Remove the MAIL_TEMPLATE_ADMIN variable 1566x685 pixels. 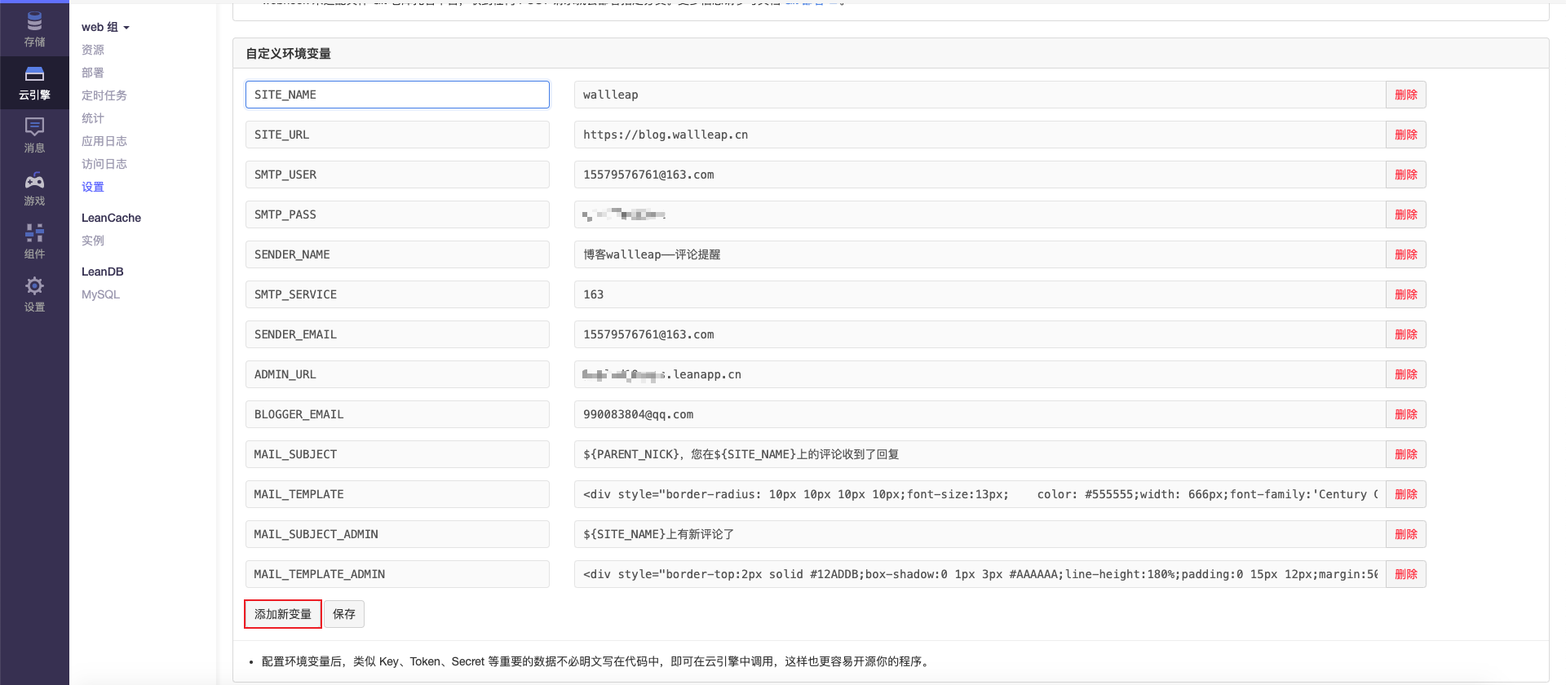point(1405,574)
